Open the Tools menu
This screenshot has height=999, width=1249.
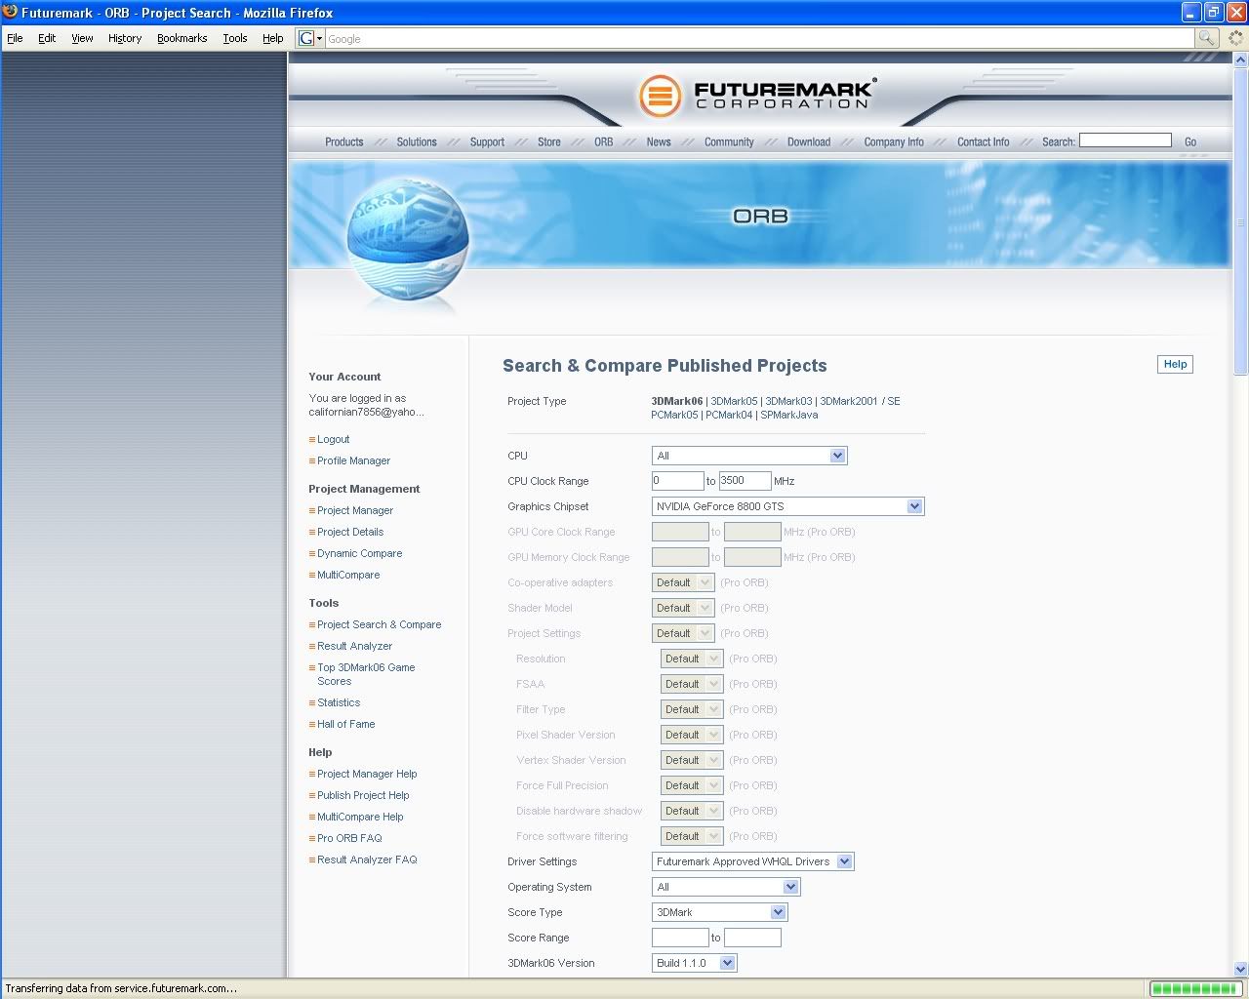pyautogui.click(x=235, y=38)
